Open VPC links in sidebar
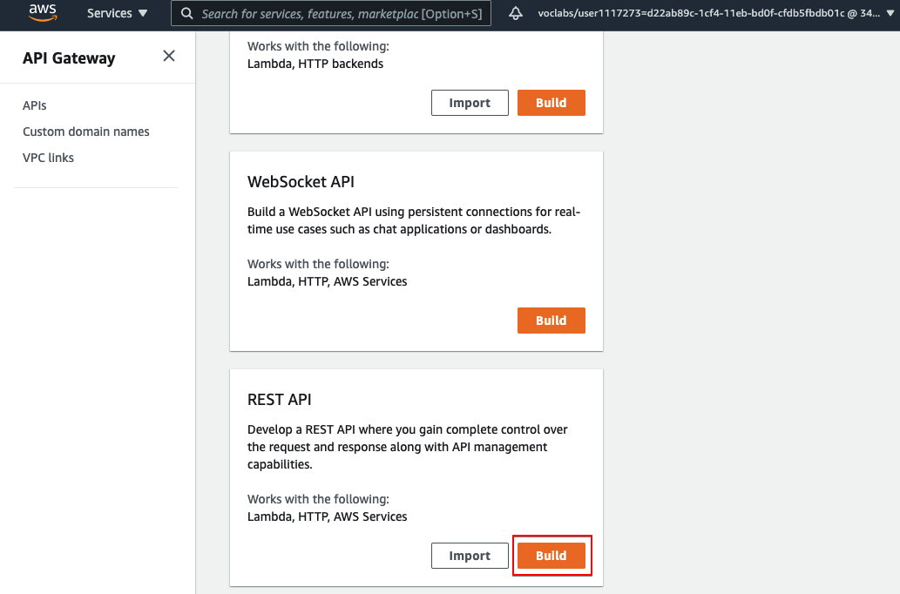This screenshot has height=594, width=900. [x=48, y=158]
